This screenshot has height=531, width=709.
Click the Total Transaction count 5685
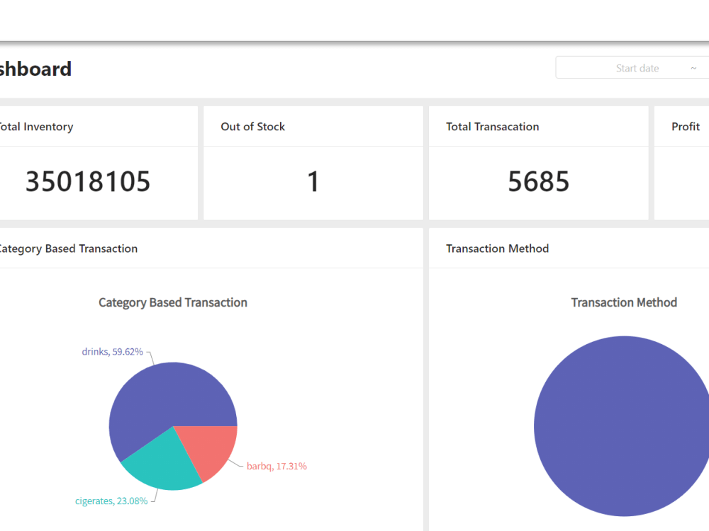coord(538,181)
